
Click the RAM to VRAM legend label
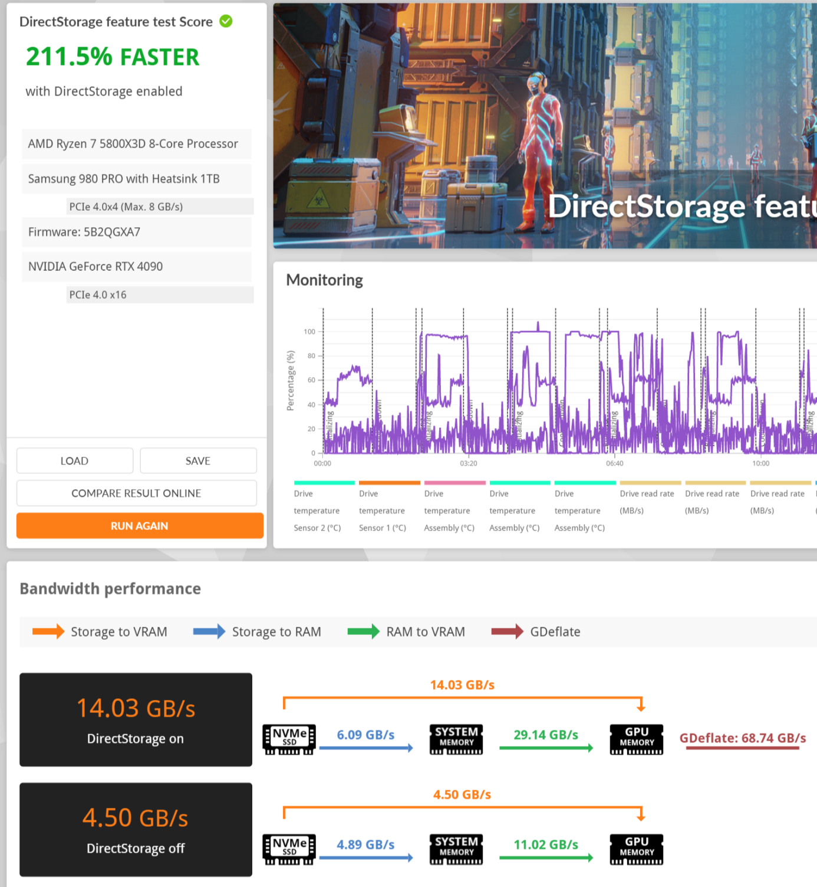coord(426,632)
